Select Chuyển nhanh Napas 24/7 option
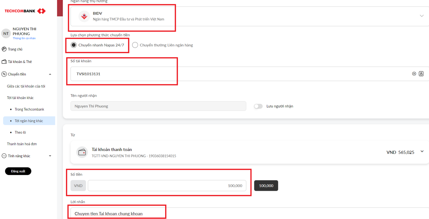 74,45
